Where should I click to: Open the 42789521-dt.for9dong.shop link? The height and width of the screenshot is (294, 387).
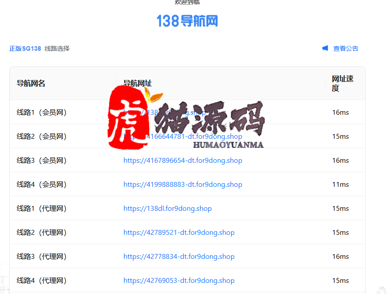(179, 232)
